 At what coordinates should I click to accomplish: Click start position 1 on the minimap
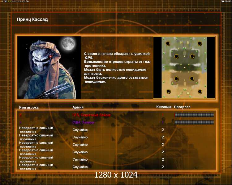pos(200,92)
